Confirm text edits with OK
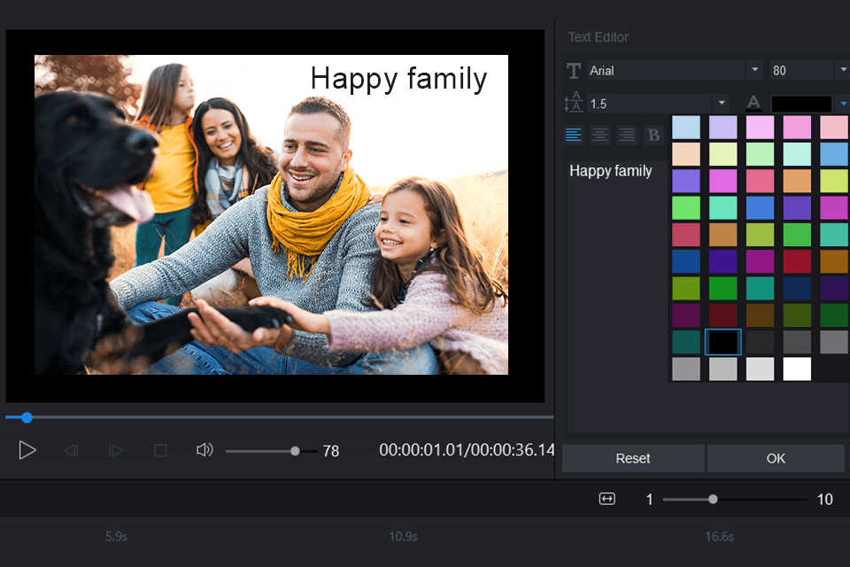This screenshot has height=567, width=850. click(776, 458)
